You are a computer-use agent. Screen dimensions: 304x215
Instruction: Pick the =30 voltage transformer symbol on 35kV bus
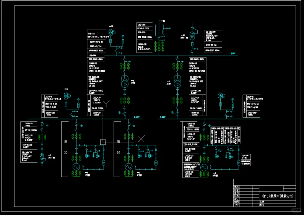coord(112,32)
